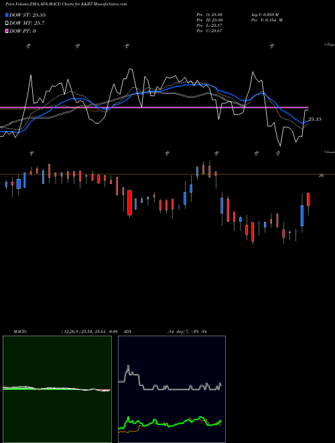The height and width of the screenshot is (443, 335).
Task: Click the large red candle in the left dip
Action: 129,203
